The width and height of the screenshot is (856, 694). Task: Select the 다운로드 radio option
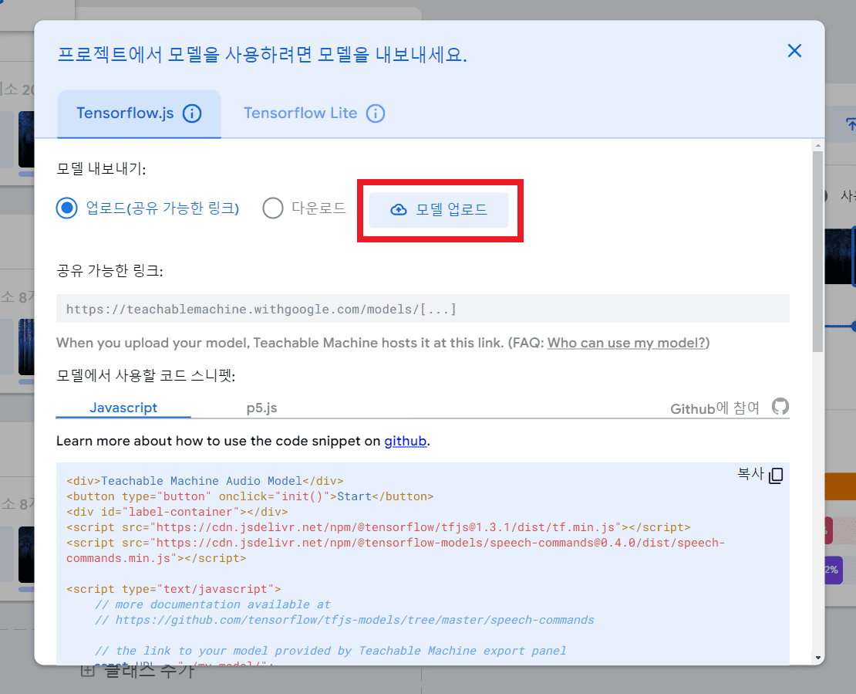[272, 208]
